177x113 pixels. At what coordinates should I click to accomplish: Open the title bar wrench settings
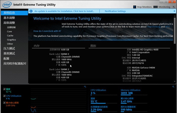(x=174, y=7)
